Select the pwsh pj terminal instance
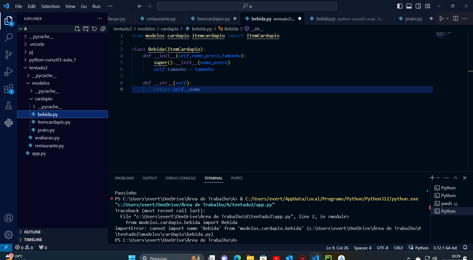This screenshot has width=473, height=260. tap(452, 204)
